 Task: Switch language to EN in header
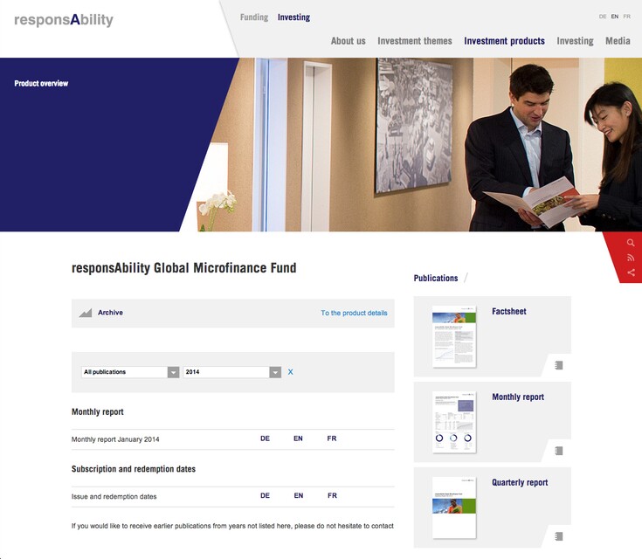(615, 17)
